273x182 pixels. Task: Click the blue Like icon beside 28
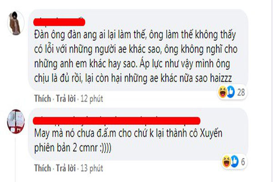pyautogui.click(x=231, y=92)
